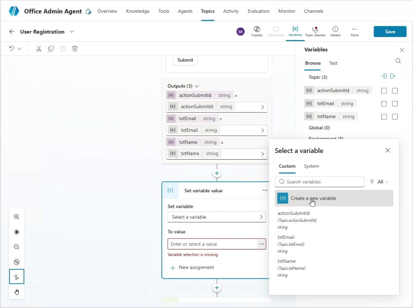The image size is (413, 308).
Task: Delete node using trash icon
Action: tap(75, 49)
